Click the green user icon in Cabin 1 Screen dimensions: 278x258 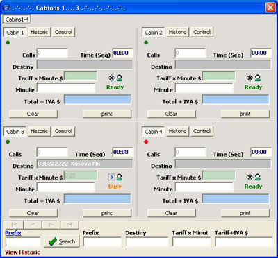coord(120,78)
